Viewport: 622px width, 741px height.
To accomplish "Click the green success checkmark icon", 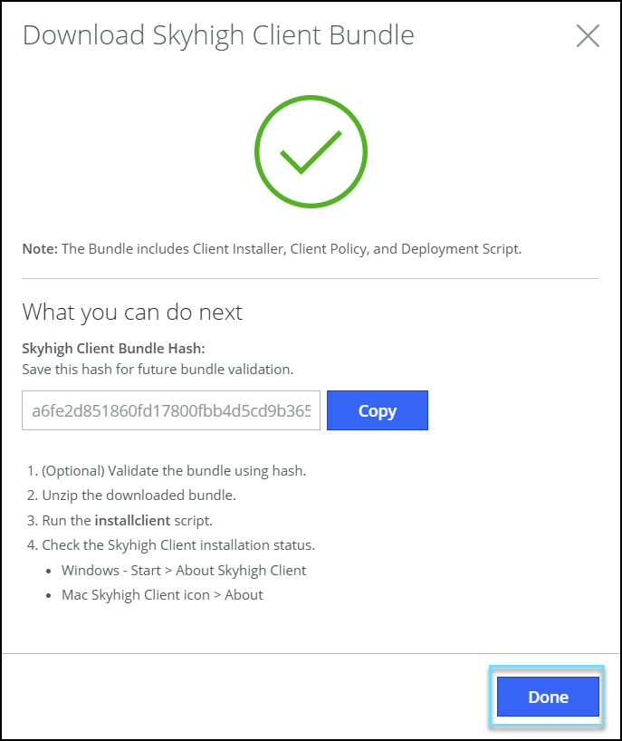I will [311, 150].
